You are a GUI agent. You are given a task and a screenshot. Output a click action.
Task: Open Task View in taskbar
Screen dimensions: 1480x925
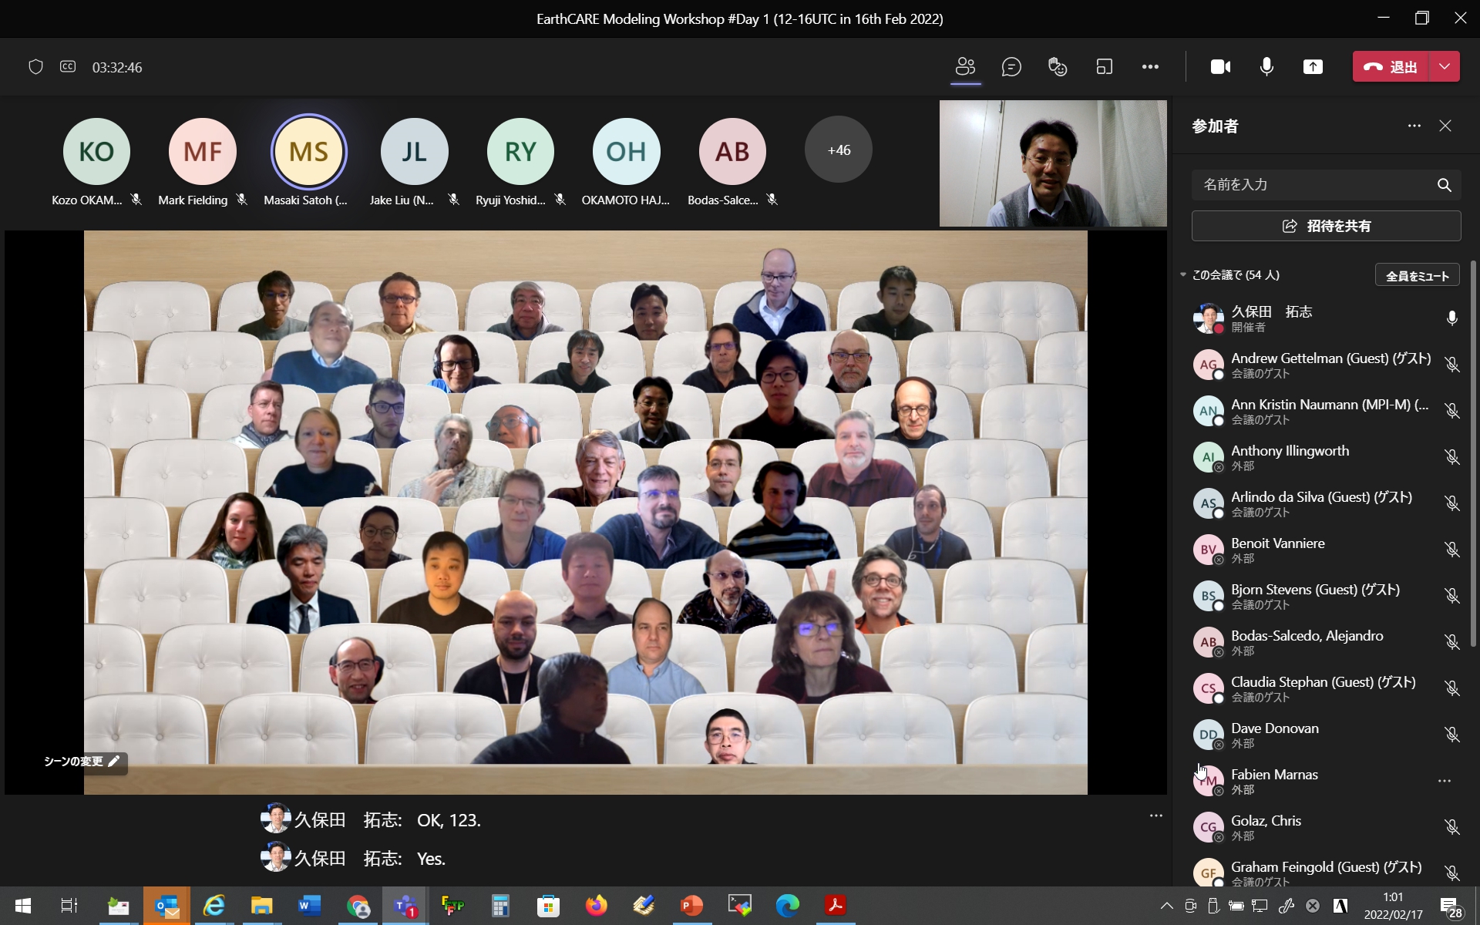[x=69, y=906]
